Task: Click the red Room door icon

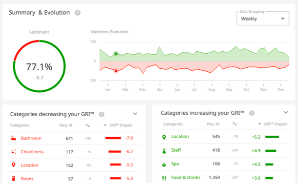Action: coord(13,178)
